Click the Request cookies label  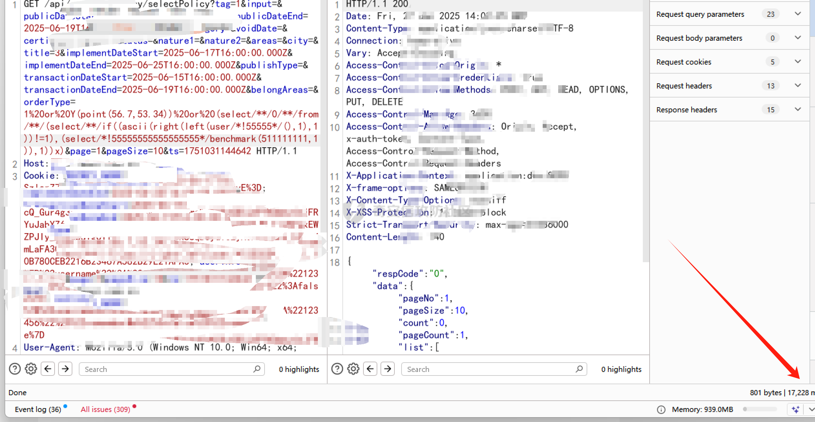[684, 62]
